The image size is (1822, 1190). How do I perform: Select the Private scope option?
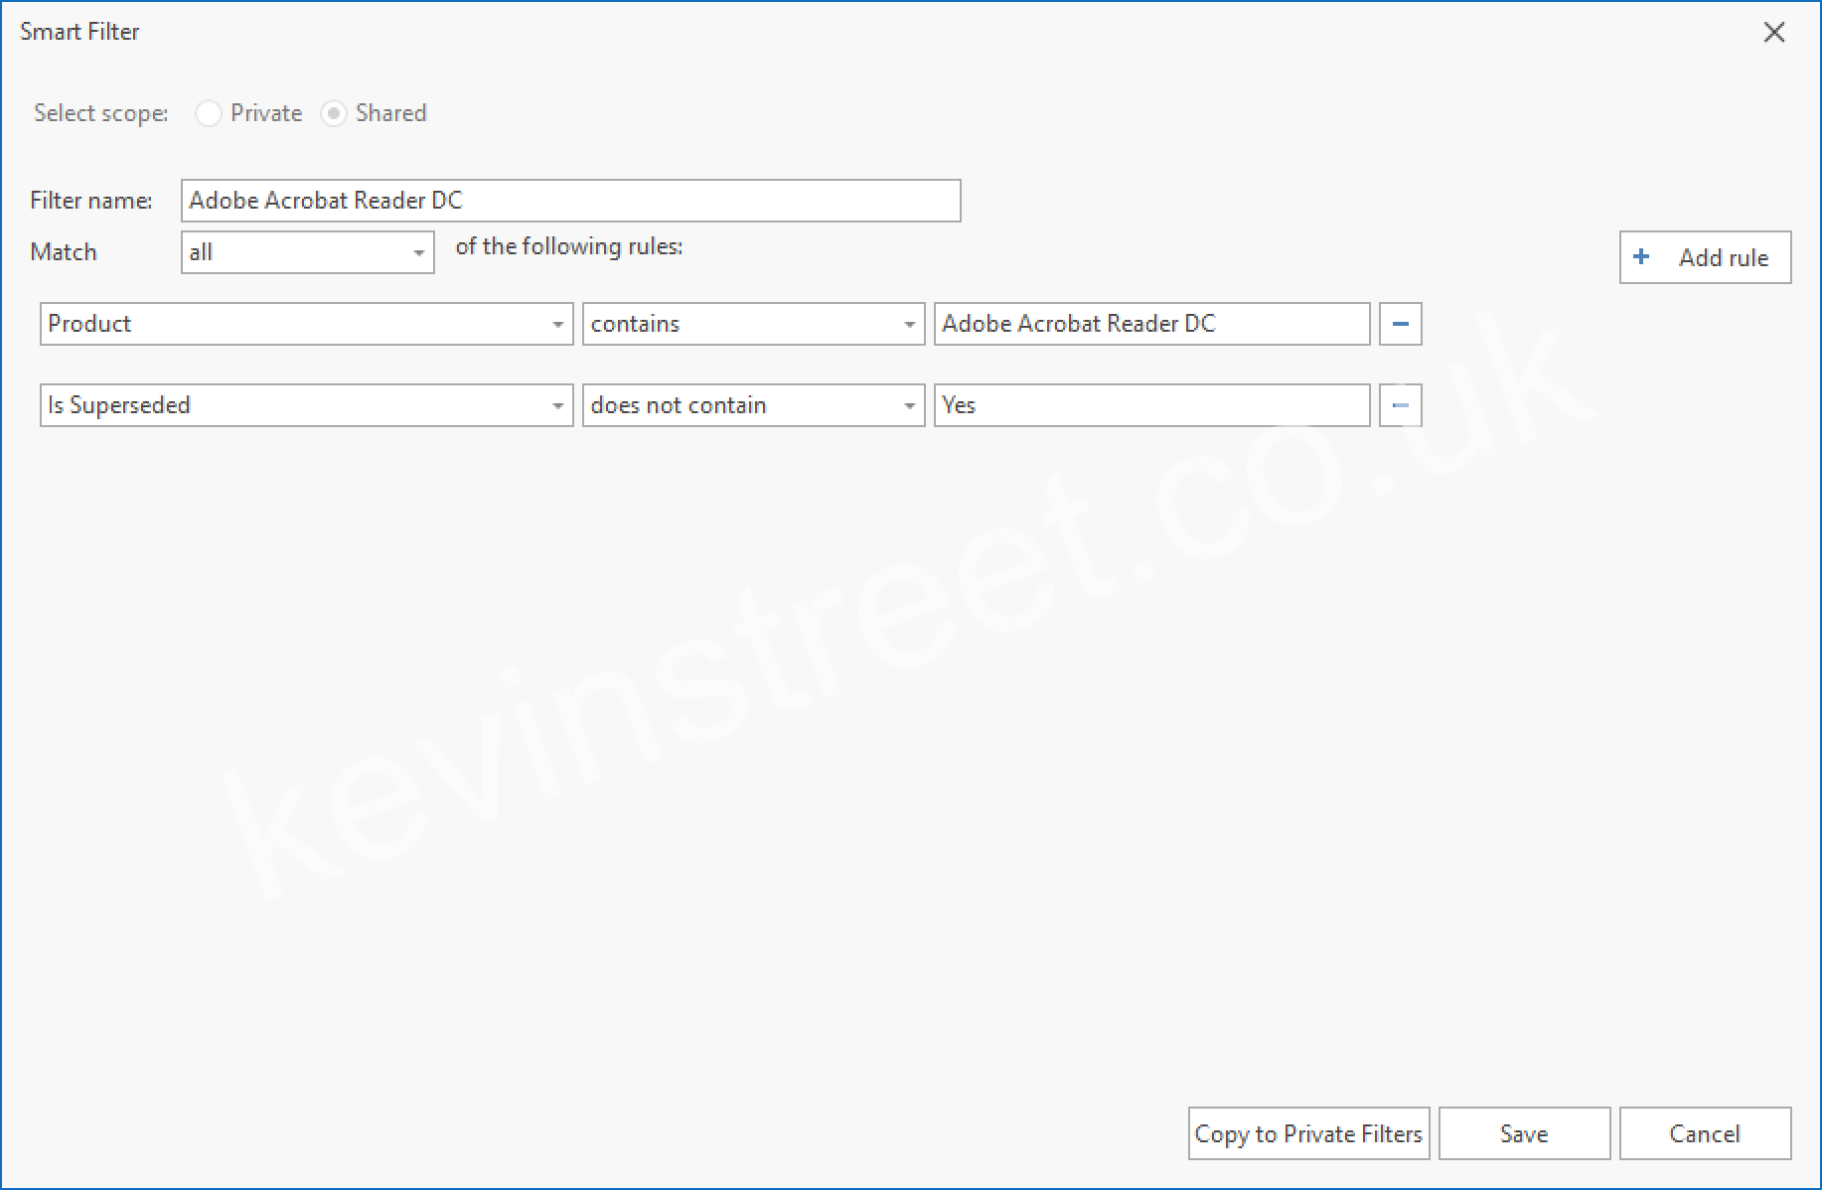click(209, 113)
